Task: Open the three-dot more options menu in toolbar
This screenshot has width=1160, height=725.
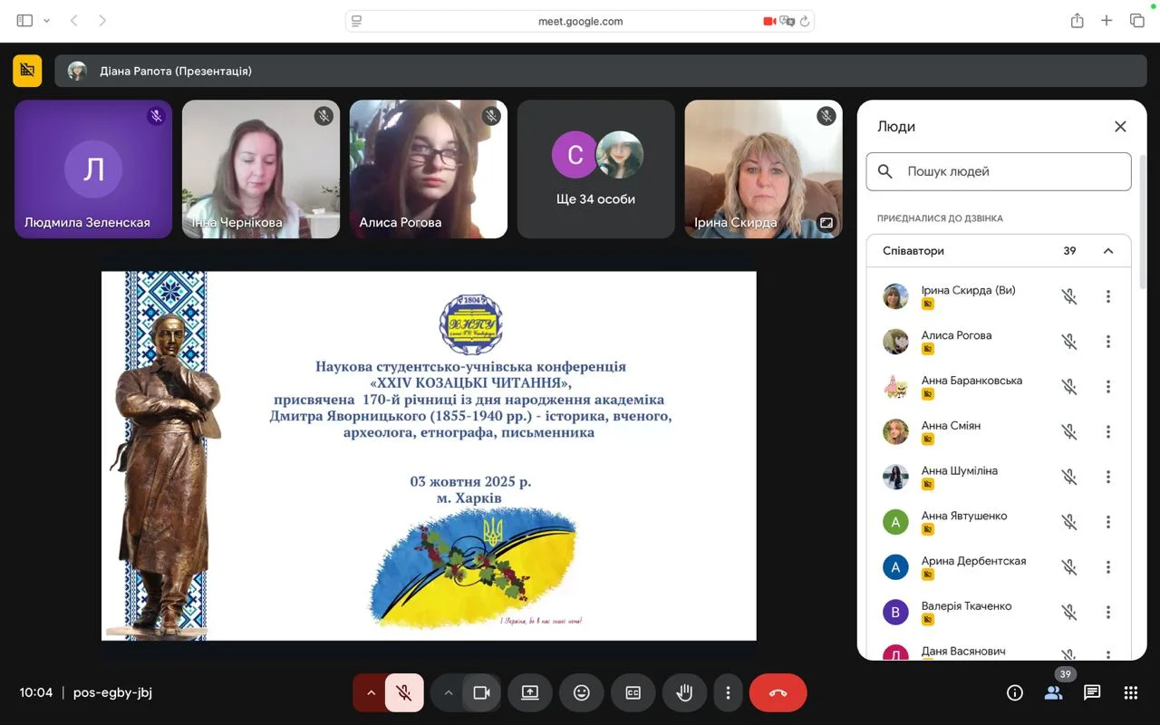Action: [x=728, y=693]
